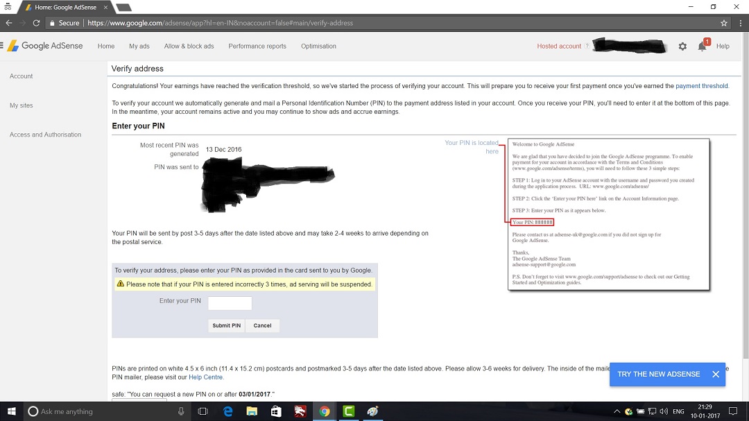This screenshot has width=749, height=421.
Task: Close the Try The New AdSense banner
Action: (x=715, y=374)
